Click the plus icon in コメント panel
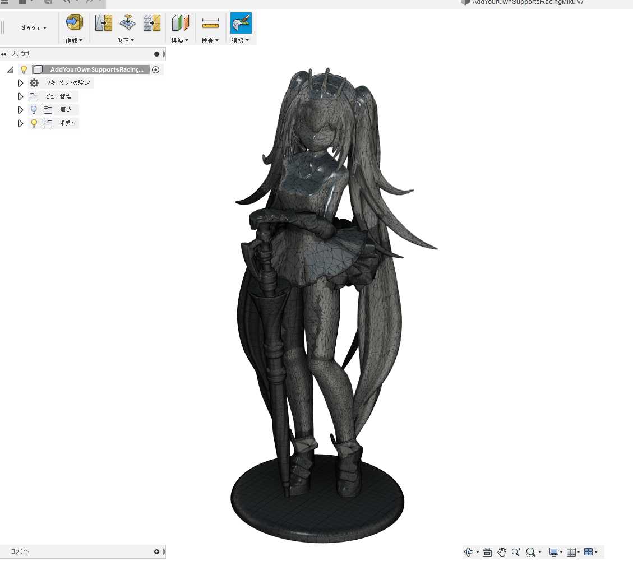This screenshot has height=561, width=633. [156, 551]
